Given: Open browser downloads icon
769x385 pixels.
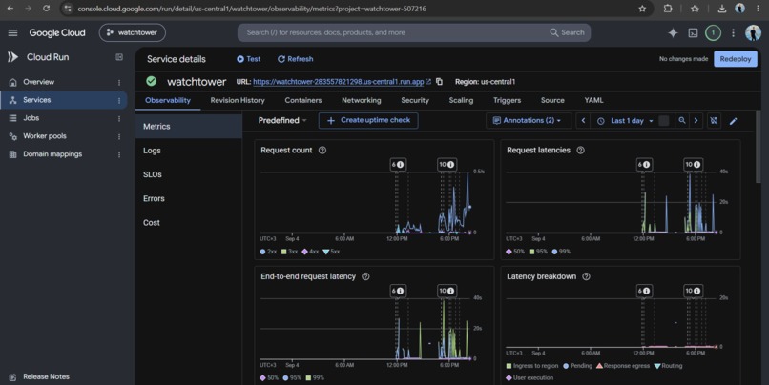Looking at the screenshot, I should coord(721,9).
